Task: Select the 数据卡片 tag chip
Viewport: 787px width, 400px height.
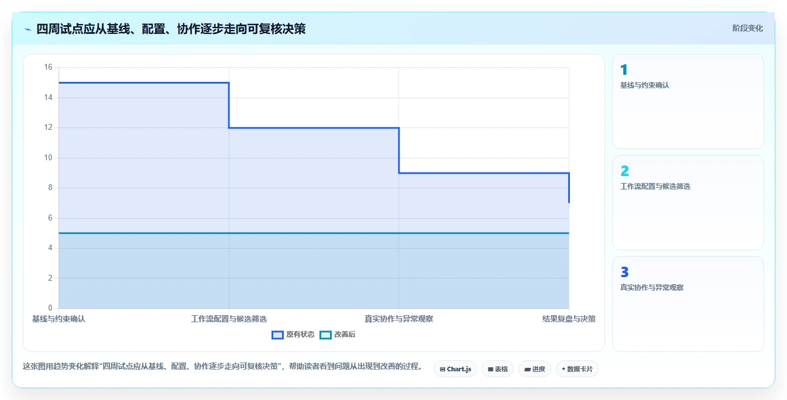Action: tap(577, 369)
